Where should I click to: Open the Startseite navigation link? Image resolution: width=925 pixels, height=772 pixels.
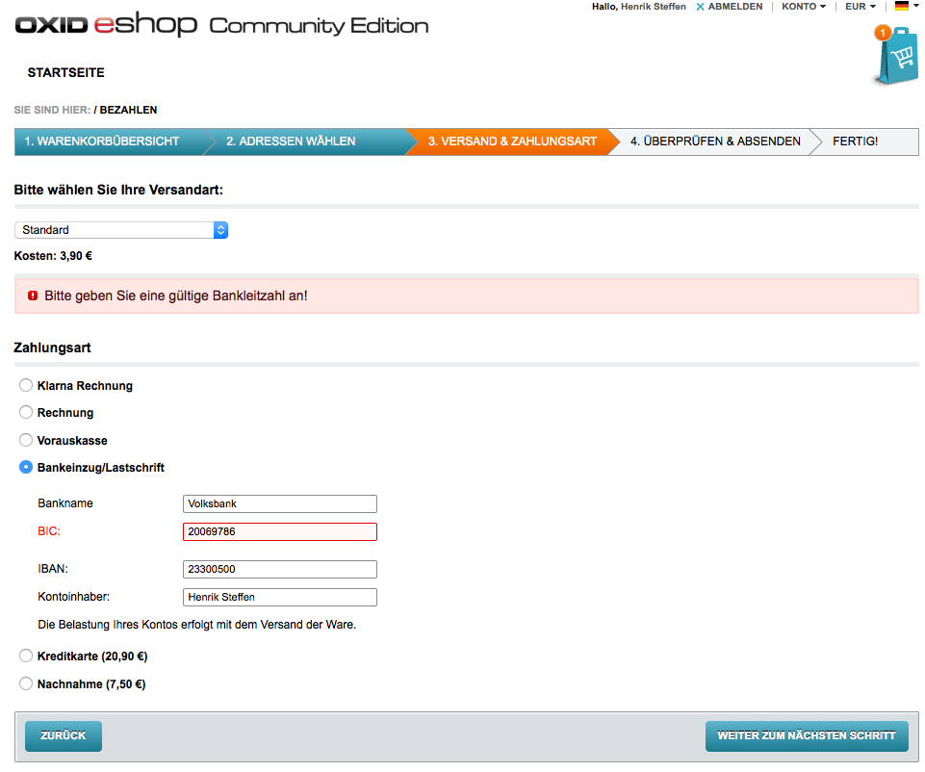click(x=65, y=73)
